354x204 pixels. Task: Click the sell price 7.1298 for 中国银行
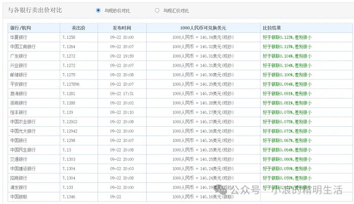point(69,140)
